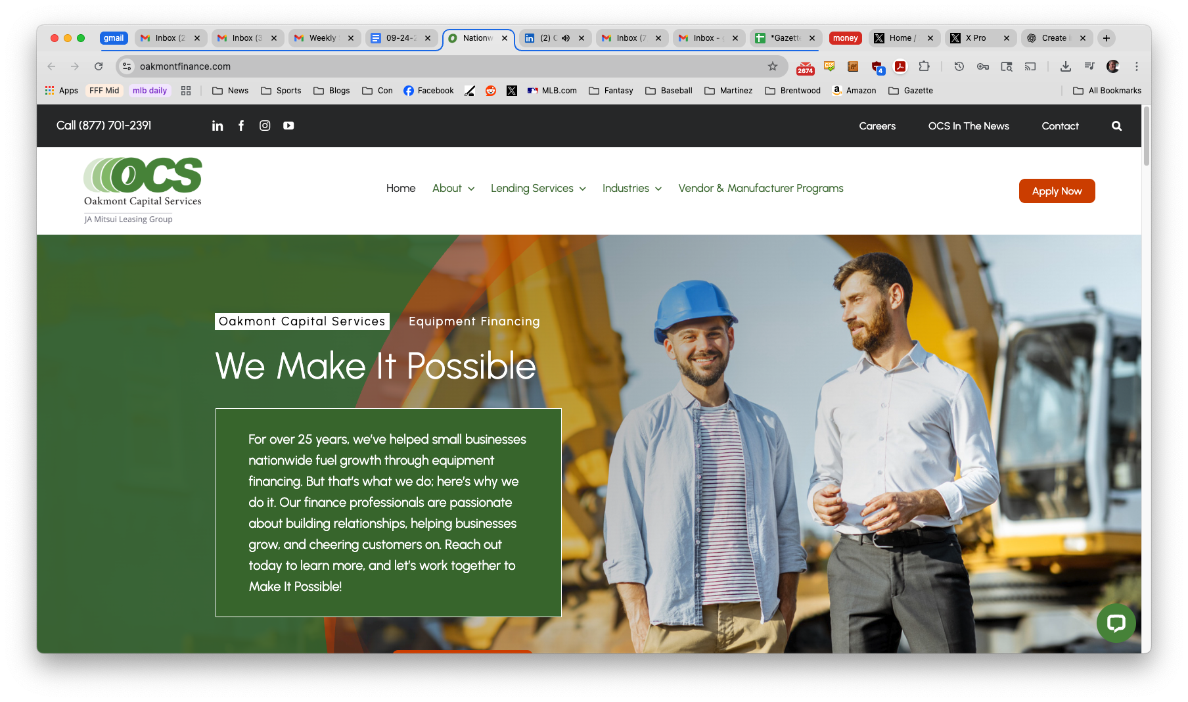Image resolution: width=1188 pixels, height=702 pixels.
Task: Click the site search magnifier icon
Action: 1116,126
